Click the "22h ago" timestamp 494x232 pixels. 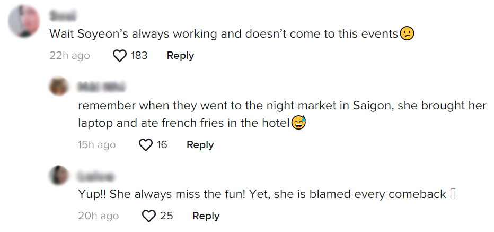(x=69, y=56)
